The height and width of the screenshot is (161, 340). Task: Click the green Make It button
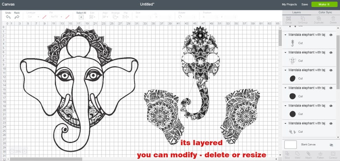click(324, 4)
